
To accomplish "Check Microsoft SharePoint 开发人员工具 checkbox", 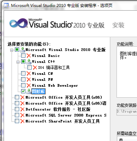I will [17, 121].
